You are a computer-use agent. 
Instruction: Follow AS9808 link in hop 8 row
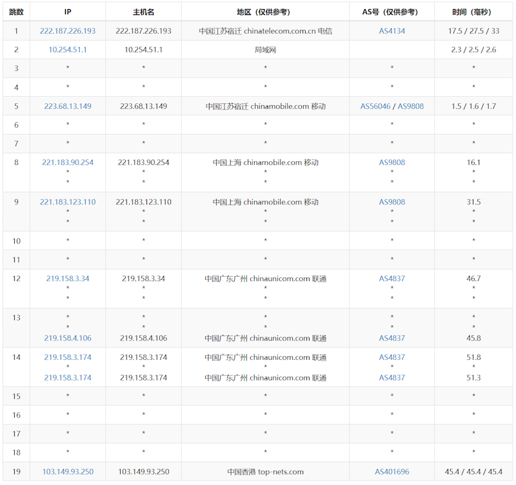tap(392, 163)
